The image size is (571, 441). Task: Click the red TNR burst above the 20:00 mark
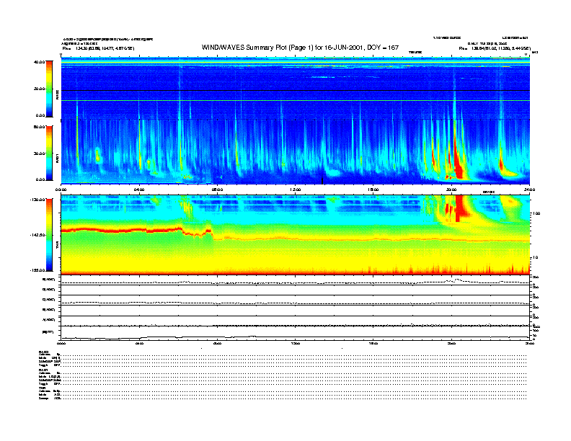pos(460,208)
